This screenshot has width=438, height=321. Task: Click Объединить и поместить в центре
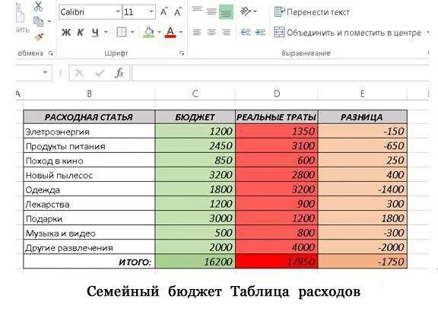click(x=348, y=33)
